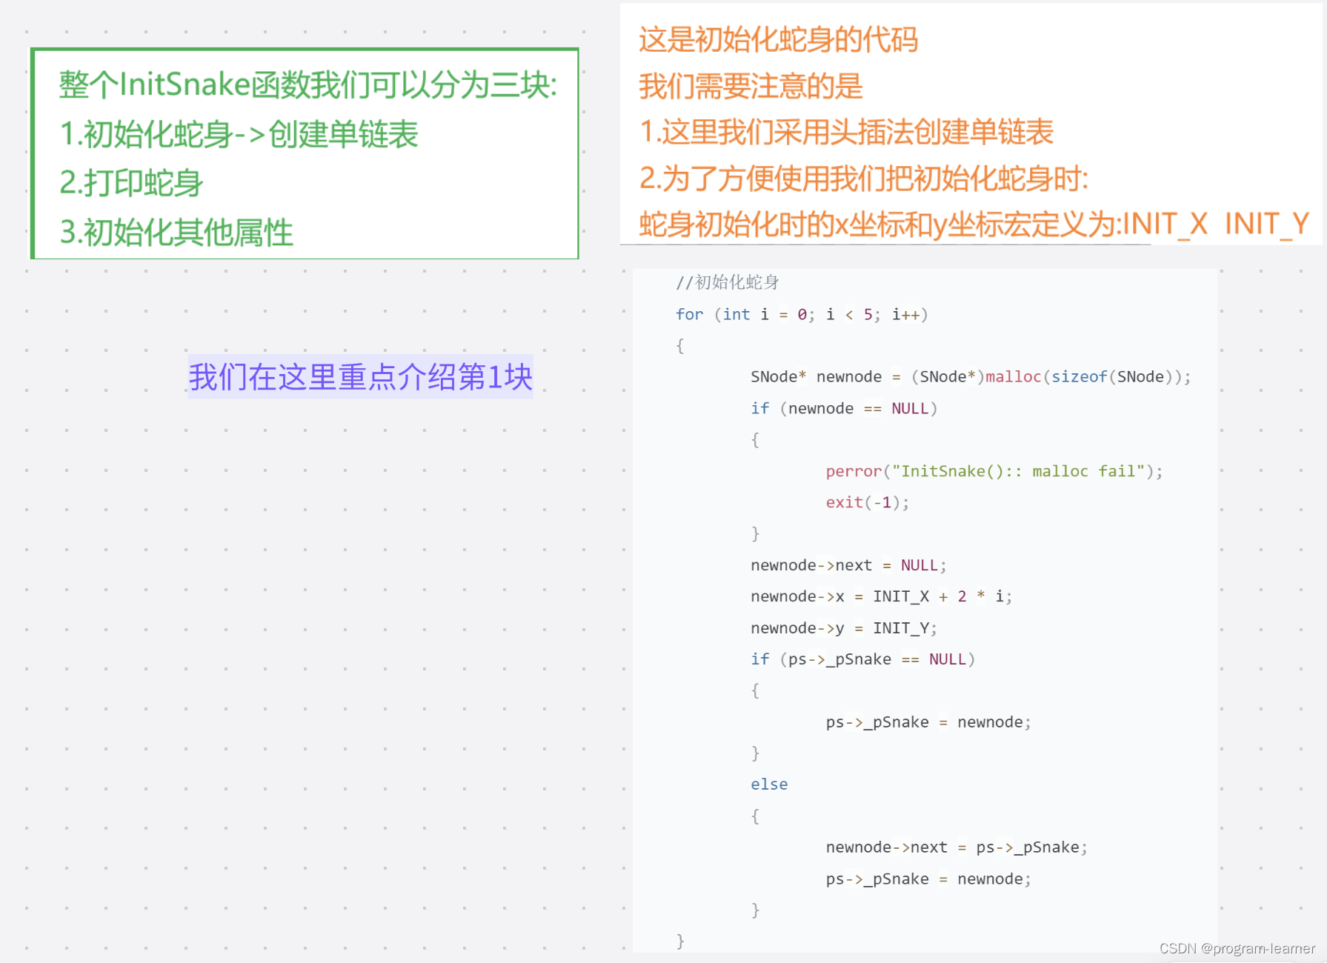Click the line '我们需要注意的是'
The width and height of the screenshot is (1327, 963).
pos(751,86)
